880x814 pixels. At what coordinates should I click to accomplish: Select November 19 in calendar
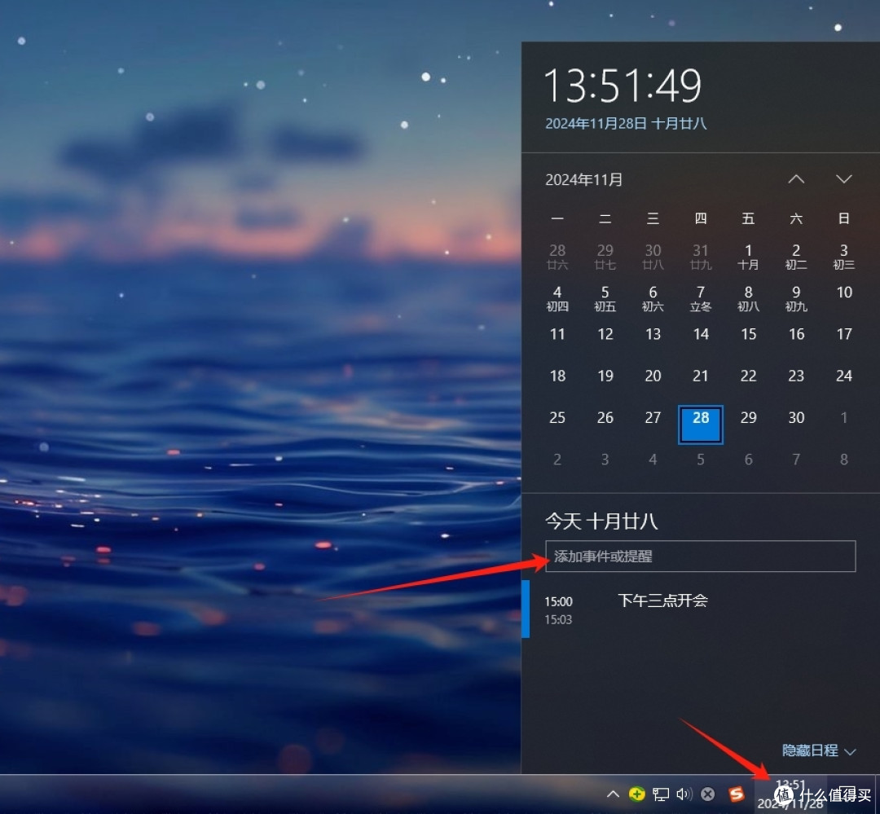pos(605,376)
